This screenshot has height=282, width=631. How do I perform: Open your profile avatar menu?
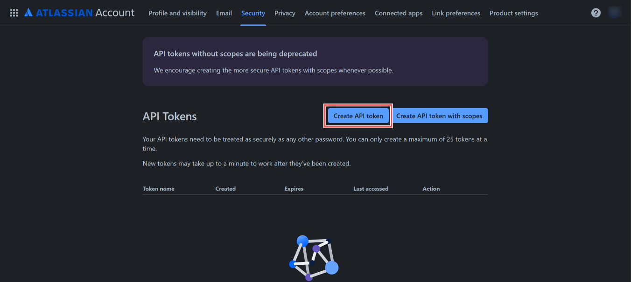[x=614, y=13]
